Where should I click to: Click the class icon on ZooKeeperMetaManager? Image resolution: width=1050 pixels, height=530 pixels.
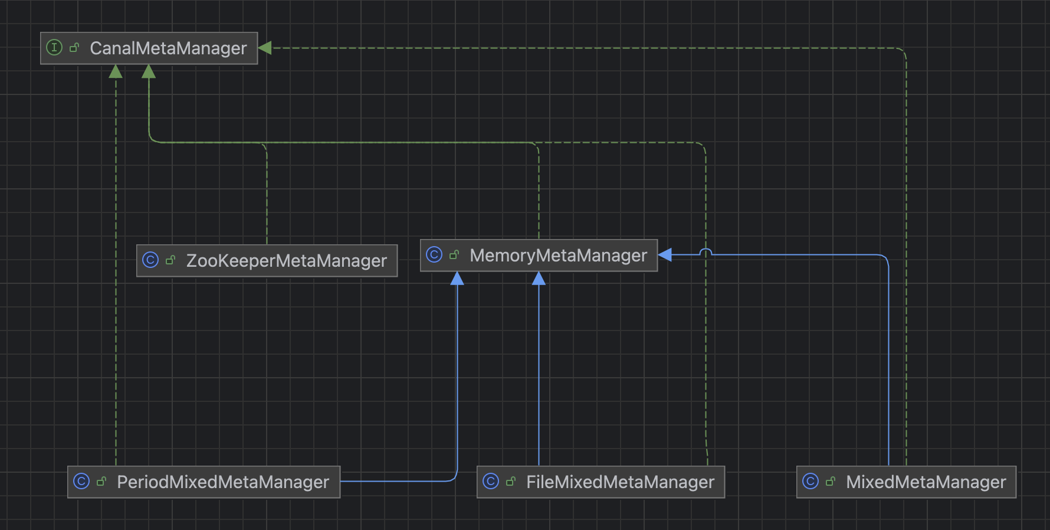click(150, 260)
